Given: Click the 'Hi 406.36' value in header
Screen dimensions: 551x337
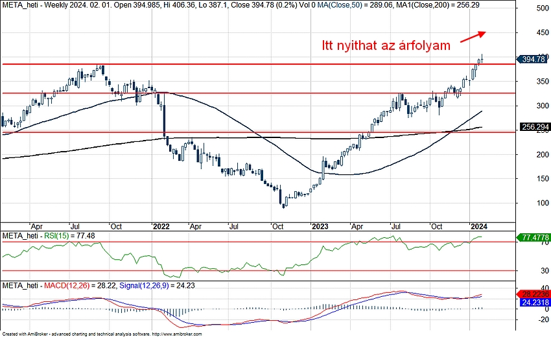Looking at the screenshot, I should click(180, 5).
